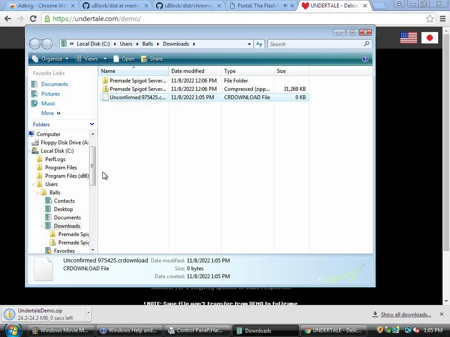Click the muted volume tray icon
Viewport: 450px width, 337px height.
(x=416, y=330)
